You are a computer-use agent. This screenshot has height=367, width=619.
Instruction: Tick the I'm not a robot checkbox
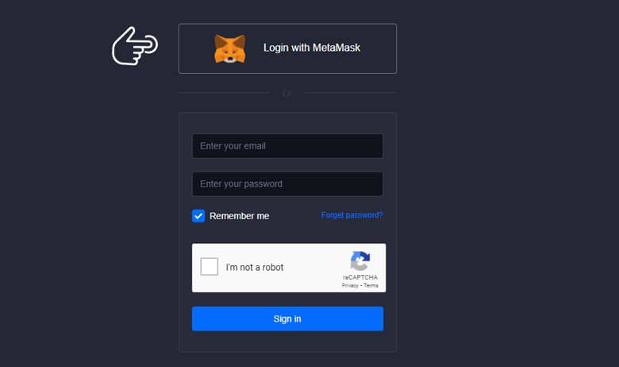tap(210, 267)
